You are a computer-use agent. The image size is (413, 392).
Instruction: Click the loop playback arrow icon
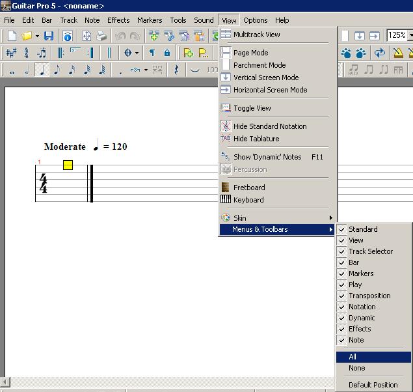[x=380, y=53]
